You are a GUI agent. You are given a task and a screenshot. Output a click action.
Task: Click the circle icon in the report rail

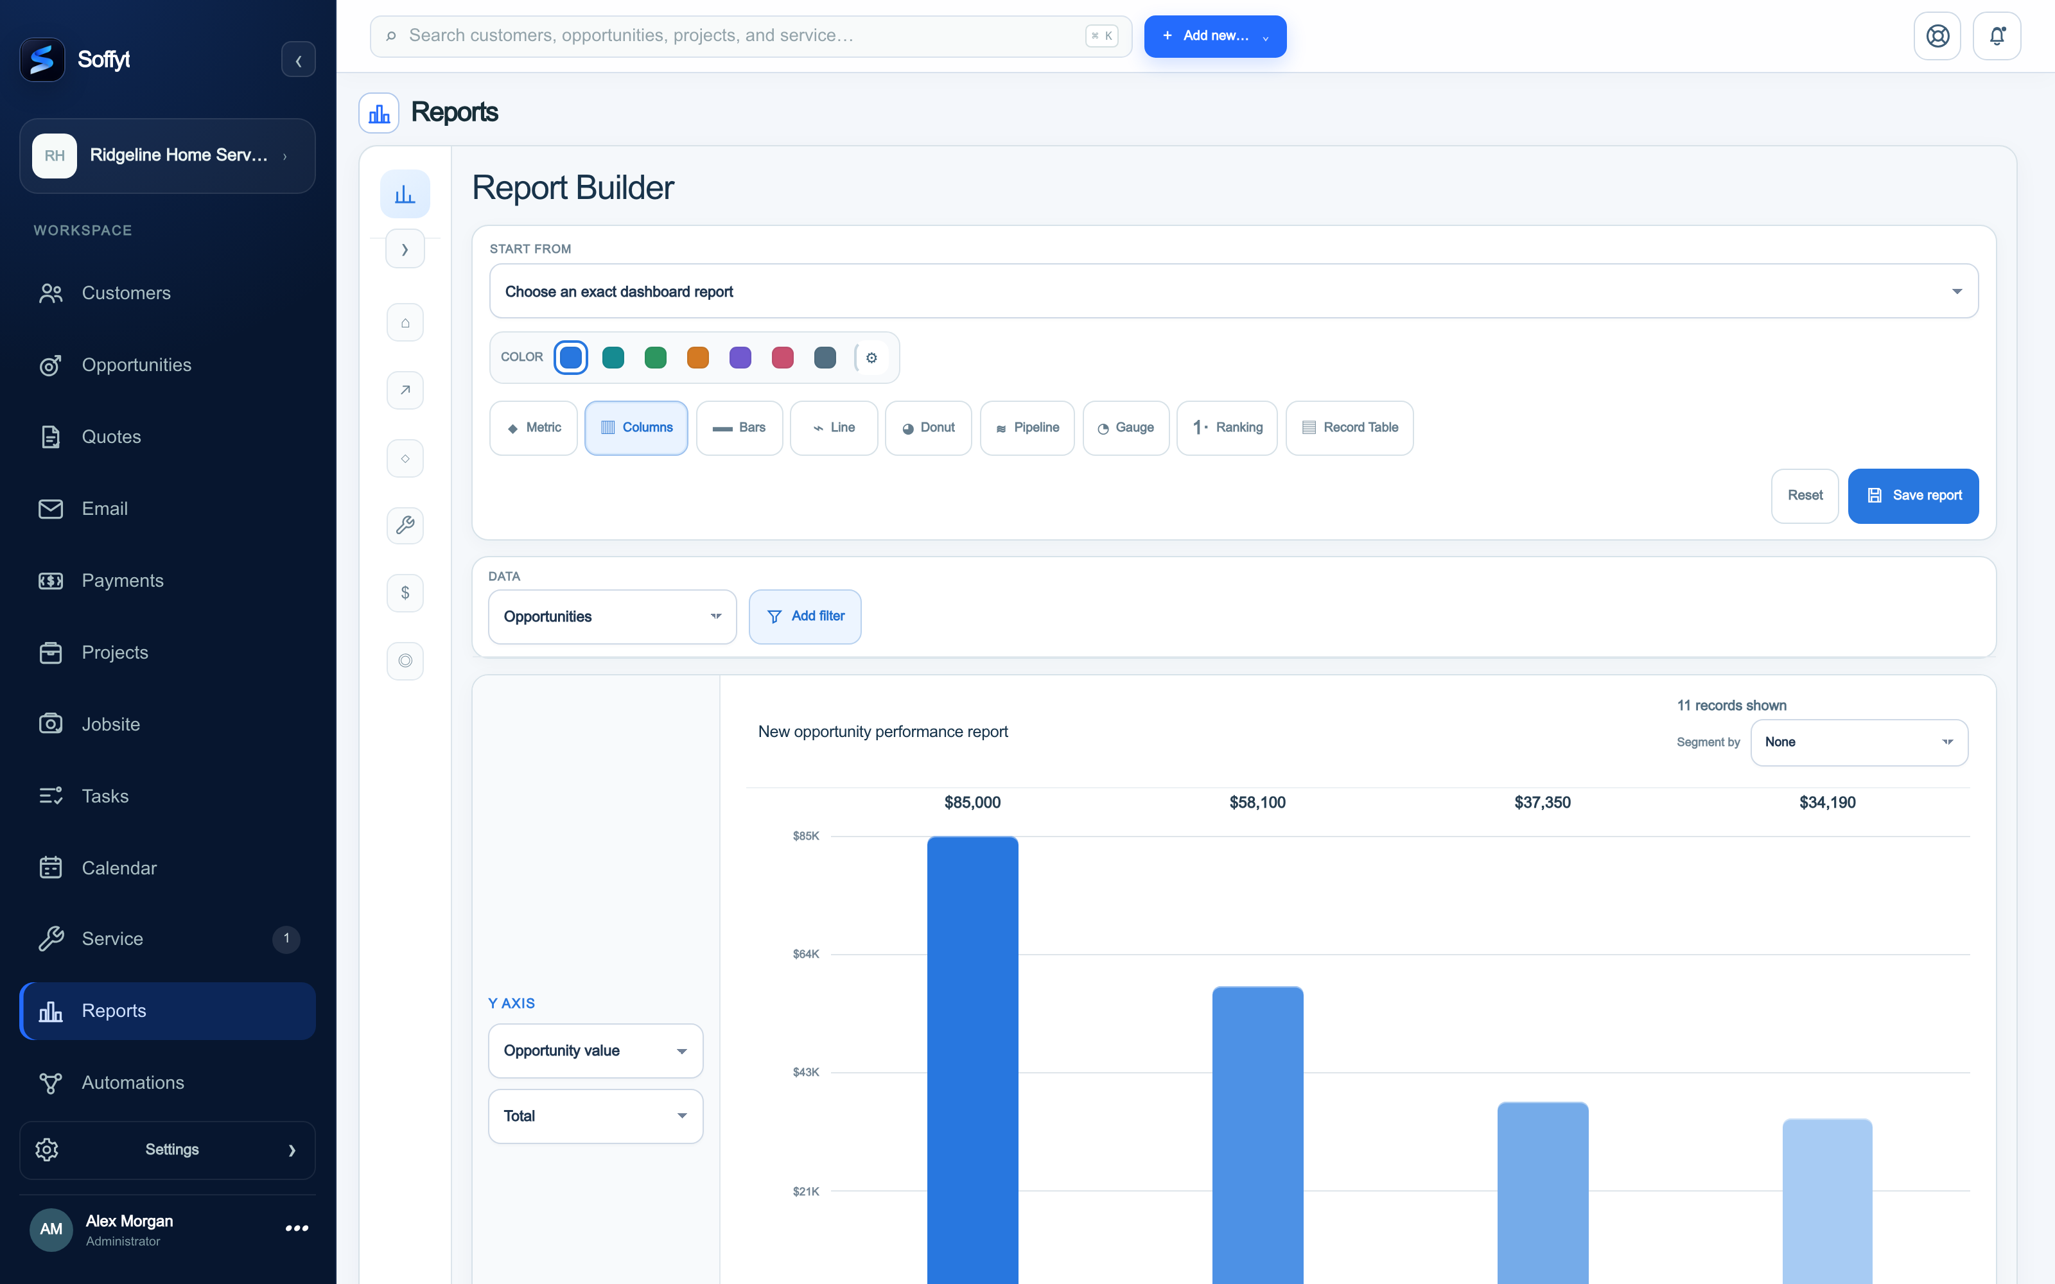coord(405,661)
